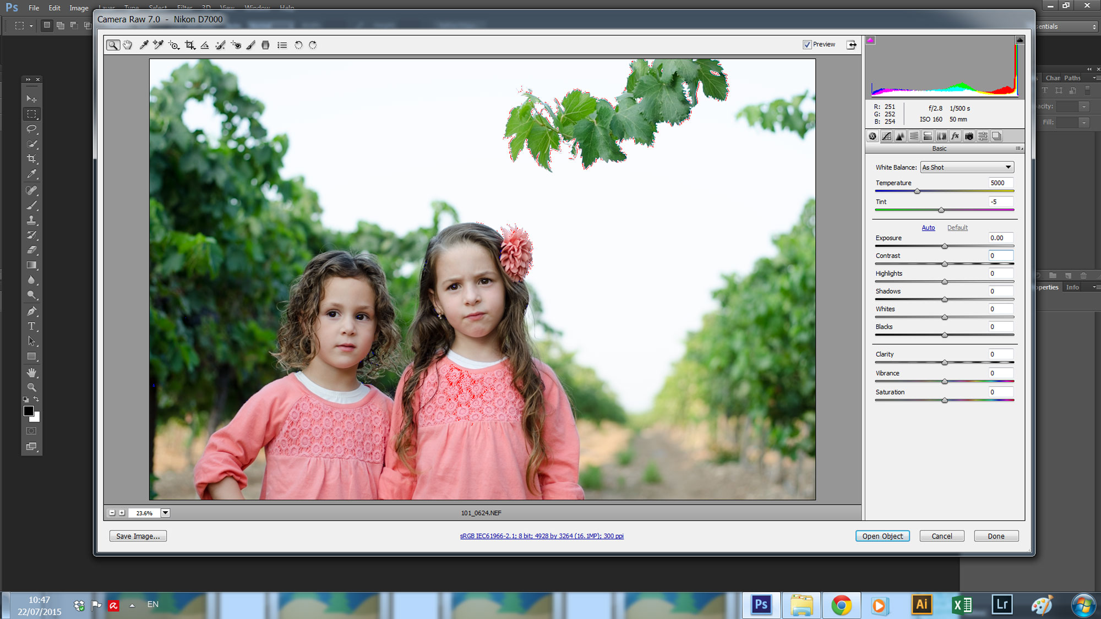1101x619 pixels.
Task: Choose the Red Eye Removal tool
Action: click(x=236, y=45)
